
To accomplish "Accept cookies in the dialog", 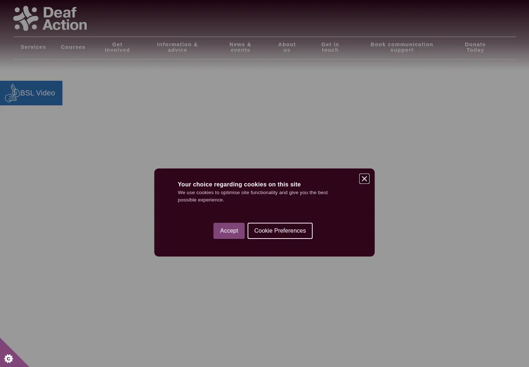I will click(x=229, y=231).
